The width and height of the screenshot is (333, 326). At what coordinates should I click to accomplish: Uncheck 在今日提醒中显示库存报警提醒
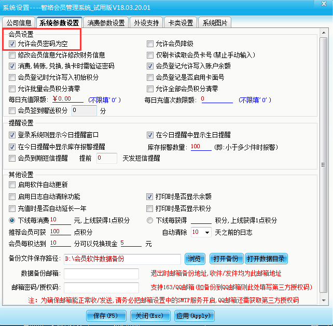point(12,147)
